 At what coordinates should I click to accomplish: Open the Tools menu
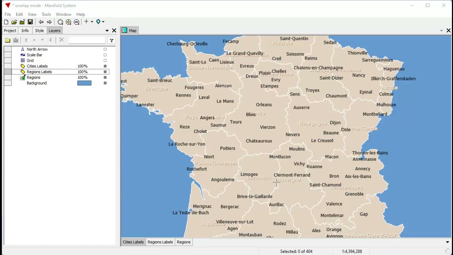point(46,15)
